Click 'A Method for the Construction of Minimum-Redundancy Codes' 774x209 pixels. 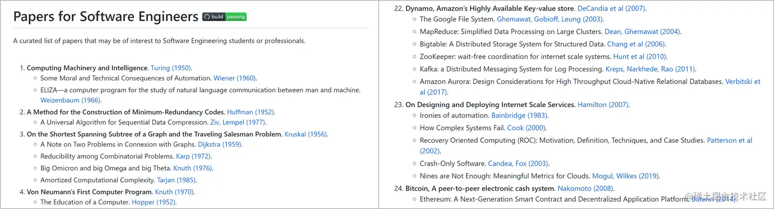(x=125, y=112)
